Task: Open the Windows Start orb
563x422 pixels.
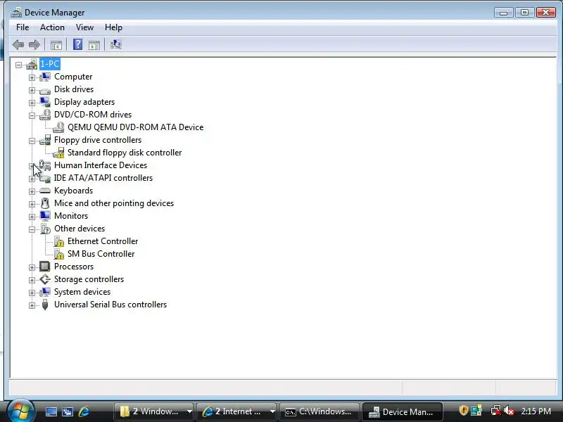Action: (20, 411)
